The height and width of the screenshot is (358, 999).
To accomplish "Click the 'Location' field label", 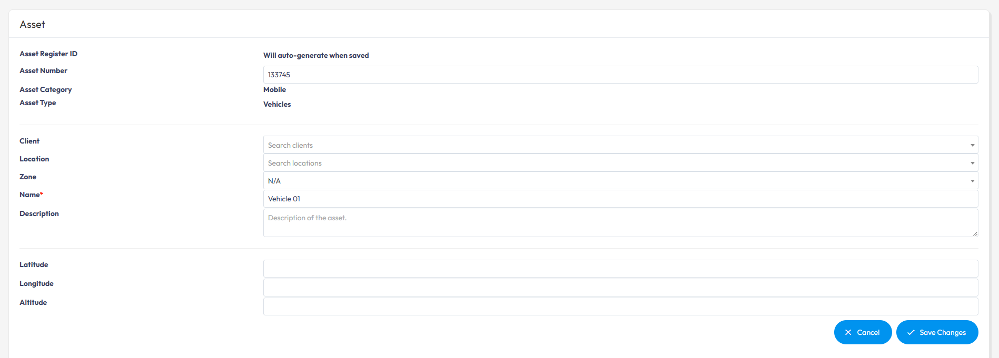I will [34, 159].
